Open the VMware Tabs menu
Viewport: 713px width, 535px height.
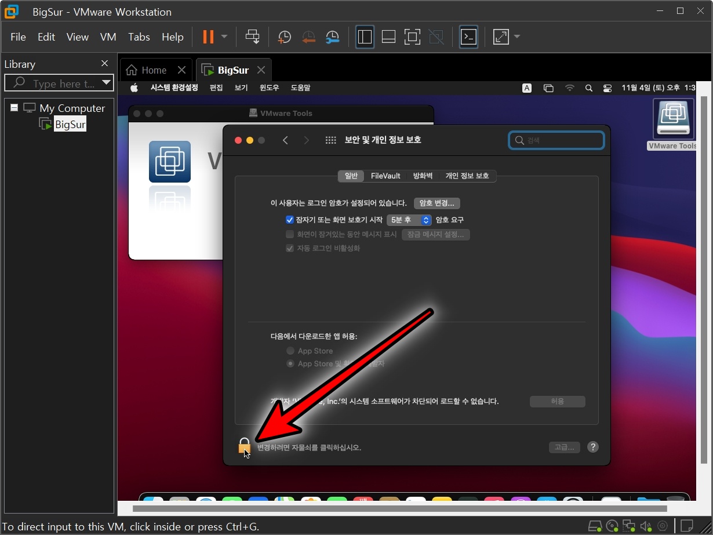tap(139, 37)
